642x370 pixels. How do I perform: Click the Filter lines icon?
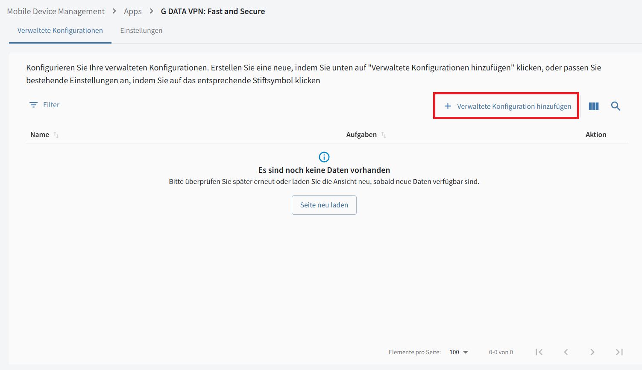pyautogui.click(x=33, y=105)
